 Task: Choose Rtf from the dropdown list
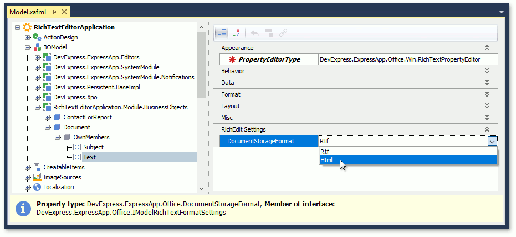(408, 152)
